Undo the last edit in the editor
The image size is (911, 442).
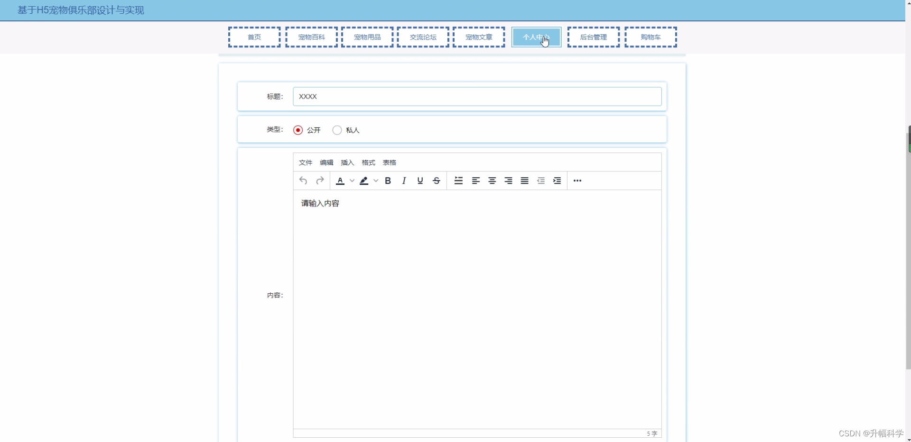(x=303, y=180)
